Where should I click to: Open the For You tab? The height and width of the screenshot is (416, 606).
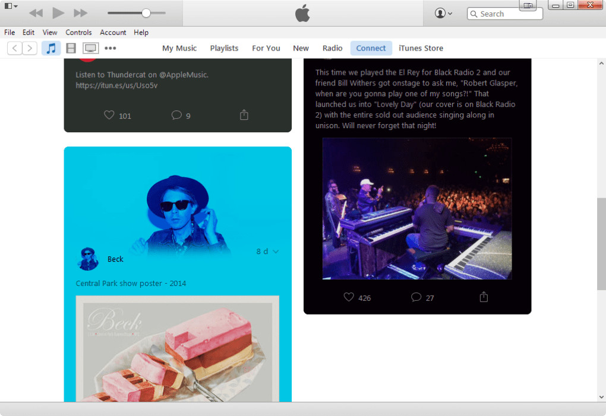(266, 48)
